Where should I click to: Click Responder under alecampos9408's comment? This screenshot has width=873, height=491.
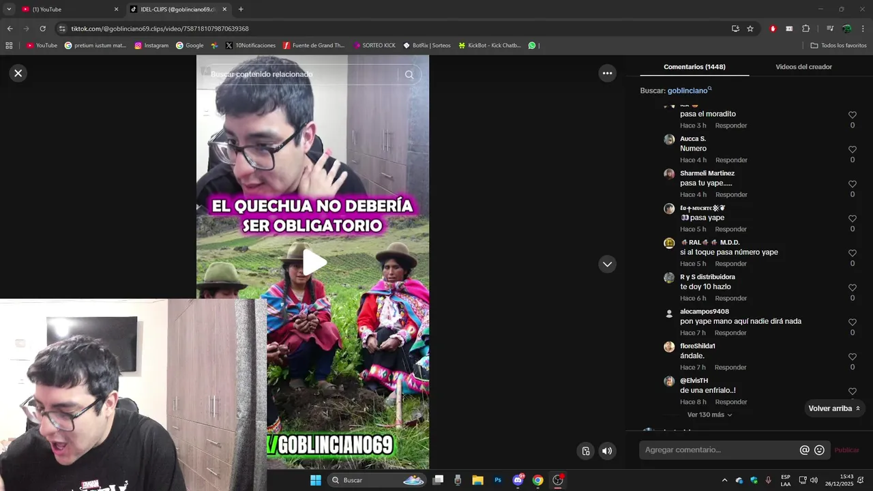pyautogui.click(x=731, y=333)
